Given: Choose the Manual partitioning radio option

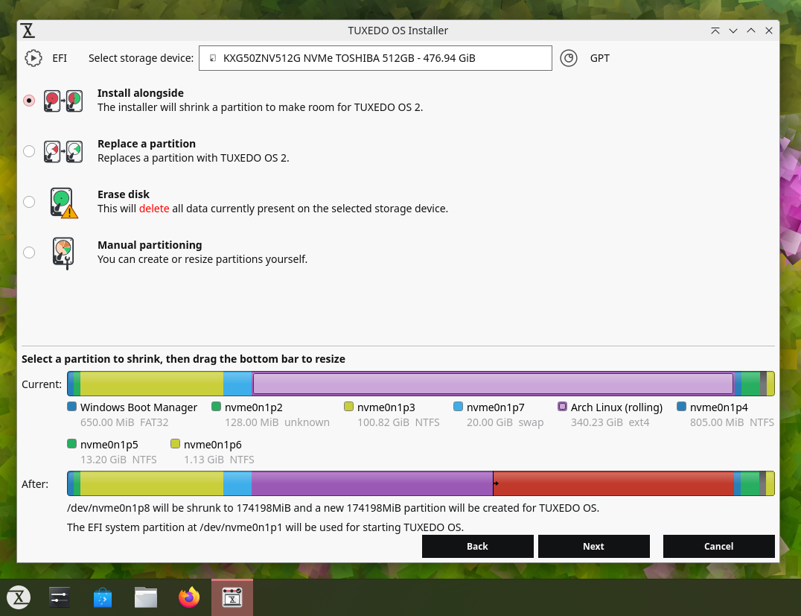Looking at the screenshot, I should pyautogui.click(x=29, y=253).
